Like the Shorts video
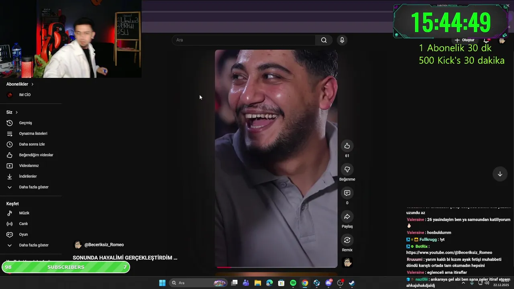Screen dimensions: 514x289 click(347, 146)
